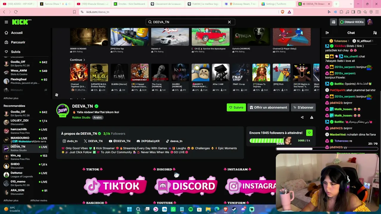Expand followed channels with first Afficher plus
Screen dimensions: 381x214
click(11, 98)
